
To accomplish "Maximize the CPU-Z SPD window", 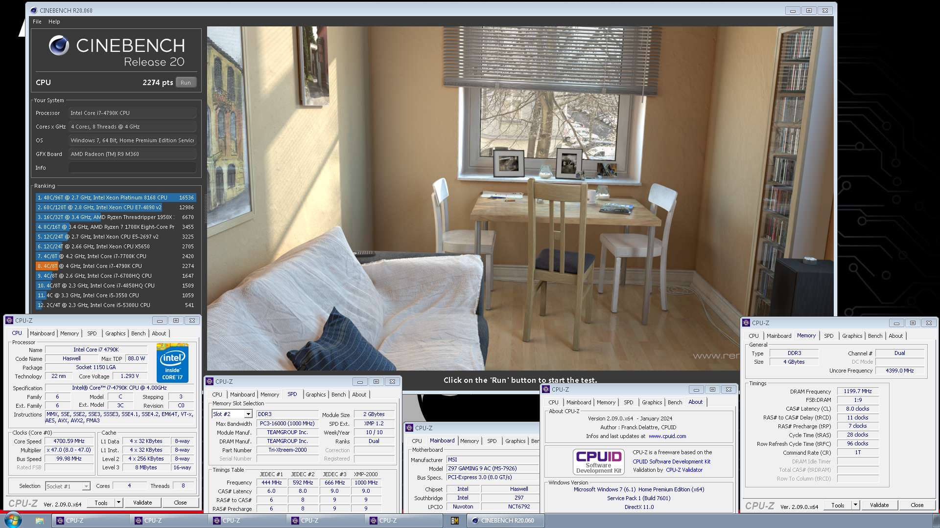I will point(376,382).
